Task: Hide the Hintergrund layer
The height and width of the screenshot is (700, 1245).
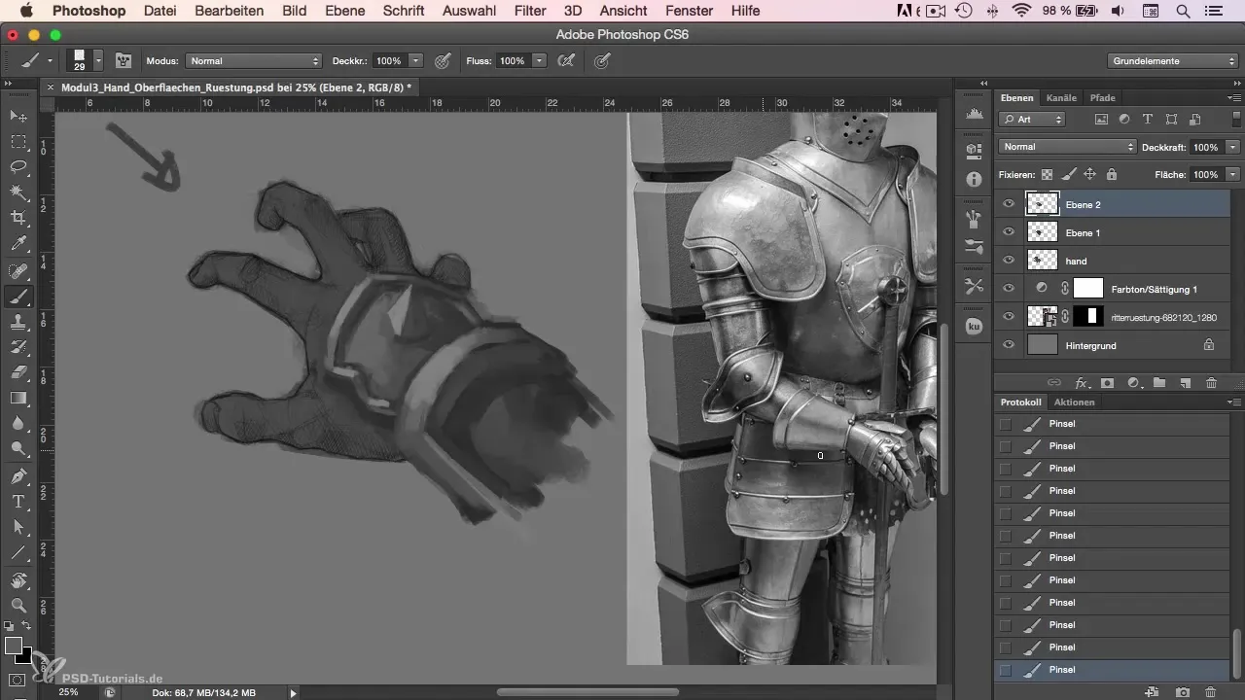Action: coord(1009,344)
